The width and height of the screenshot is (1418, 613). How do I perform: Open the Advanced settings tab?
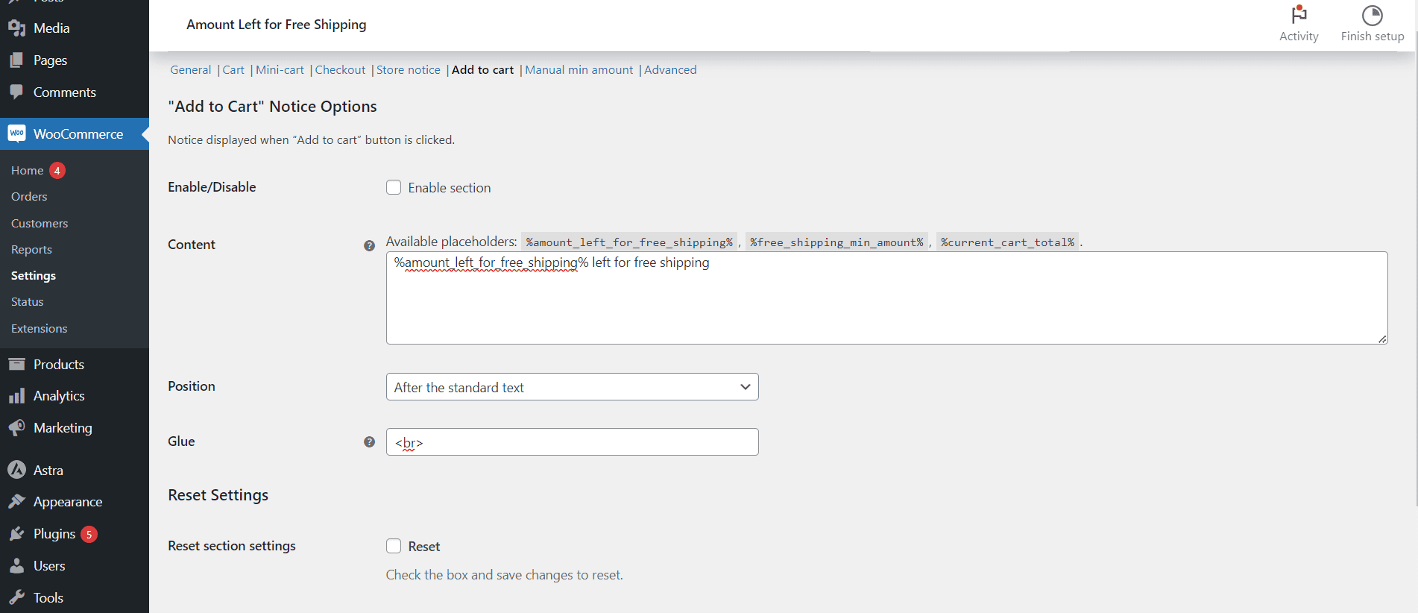coord(670,69)
